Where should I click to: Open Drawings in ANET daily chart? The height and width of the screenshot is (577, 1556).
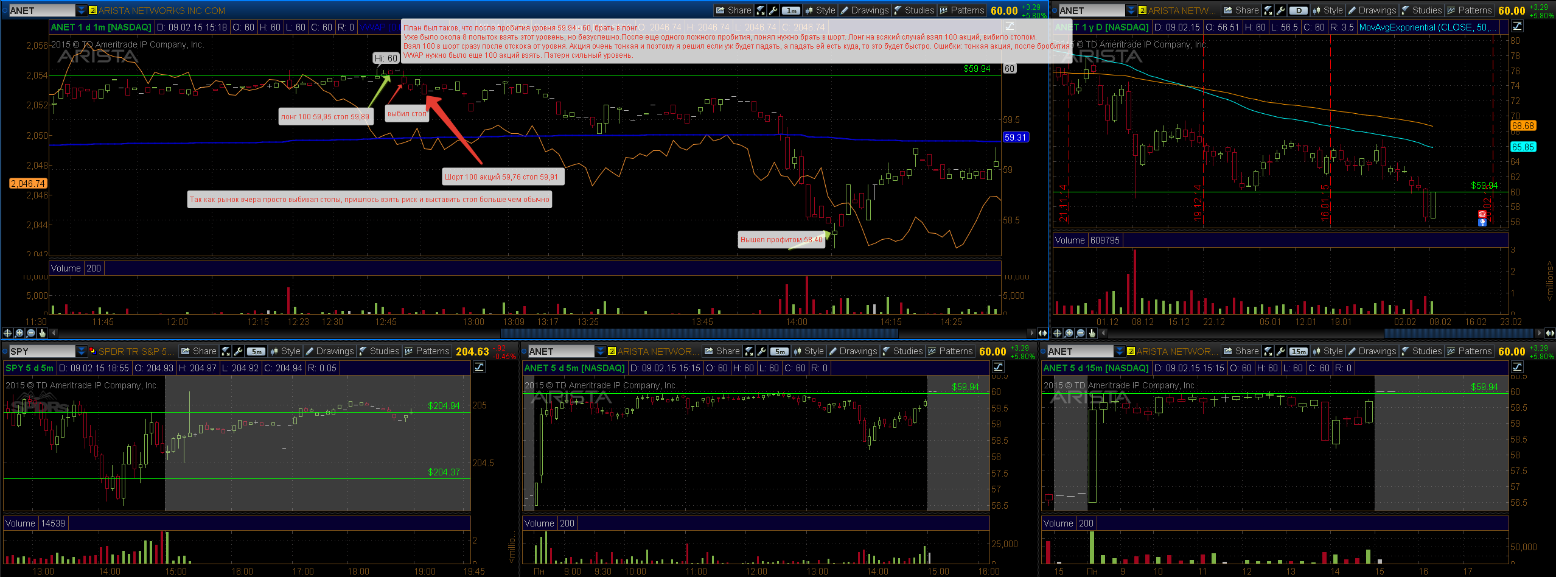point(1372,10)
